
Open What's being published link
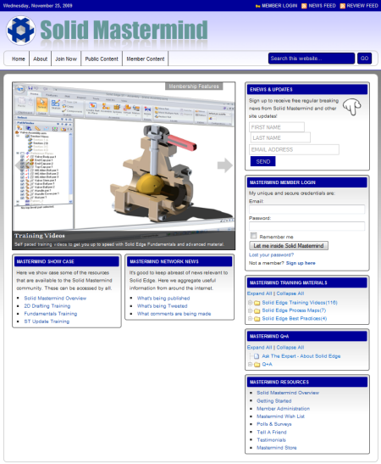point(163,299)
